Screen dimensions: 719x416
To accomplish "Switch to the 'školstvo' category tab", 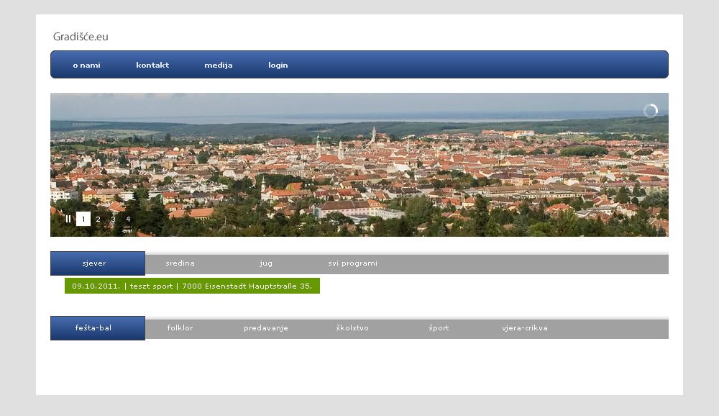I will tap(352, 328).
